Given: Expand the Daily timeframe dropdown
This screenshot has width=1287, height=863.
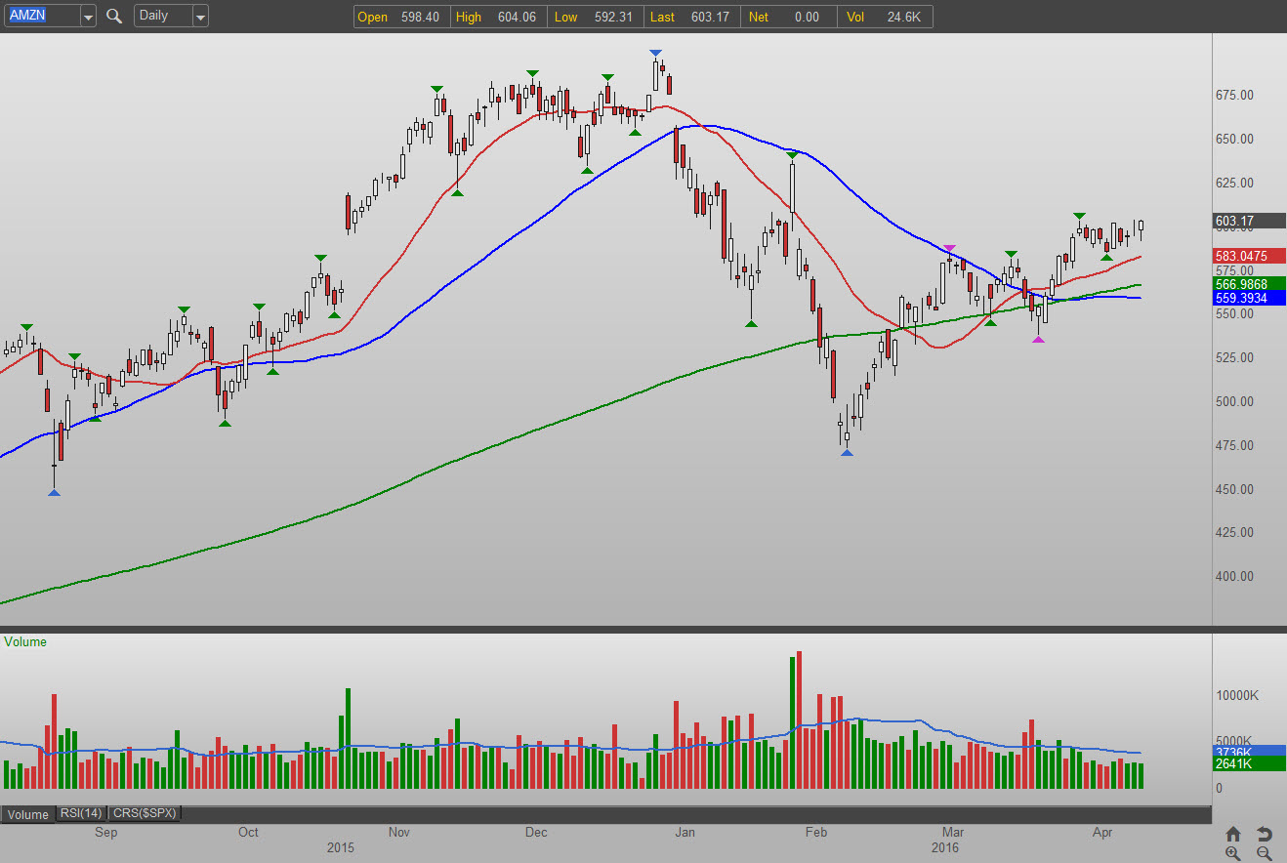Looking at the screenshot, I should click(200, 16).
